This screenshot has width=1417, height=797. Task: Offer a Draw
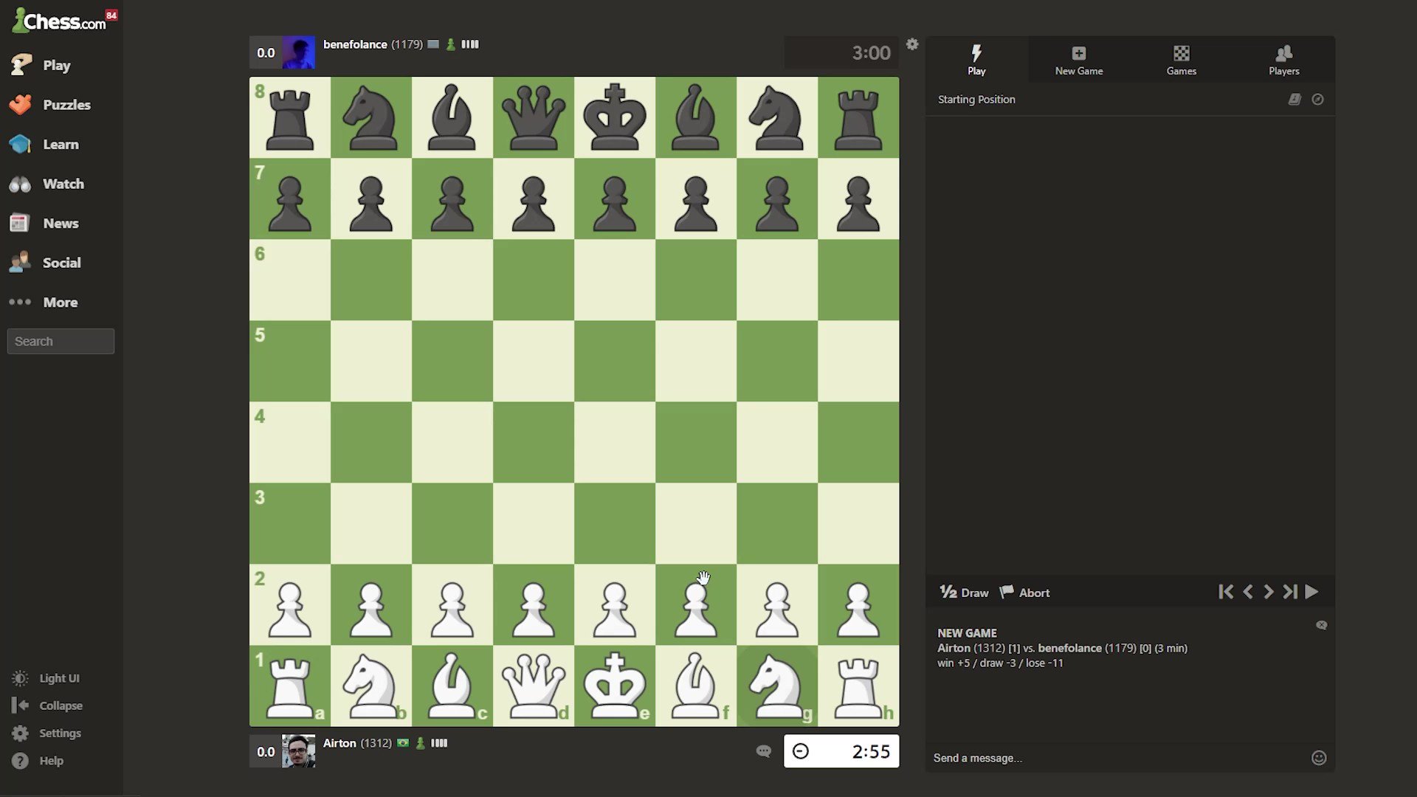pyautogui.click(x=964, y=593)
